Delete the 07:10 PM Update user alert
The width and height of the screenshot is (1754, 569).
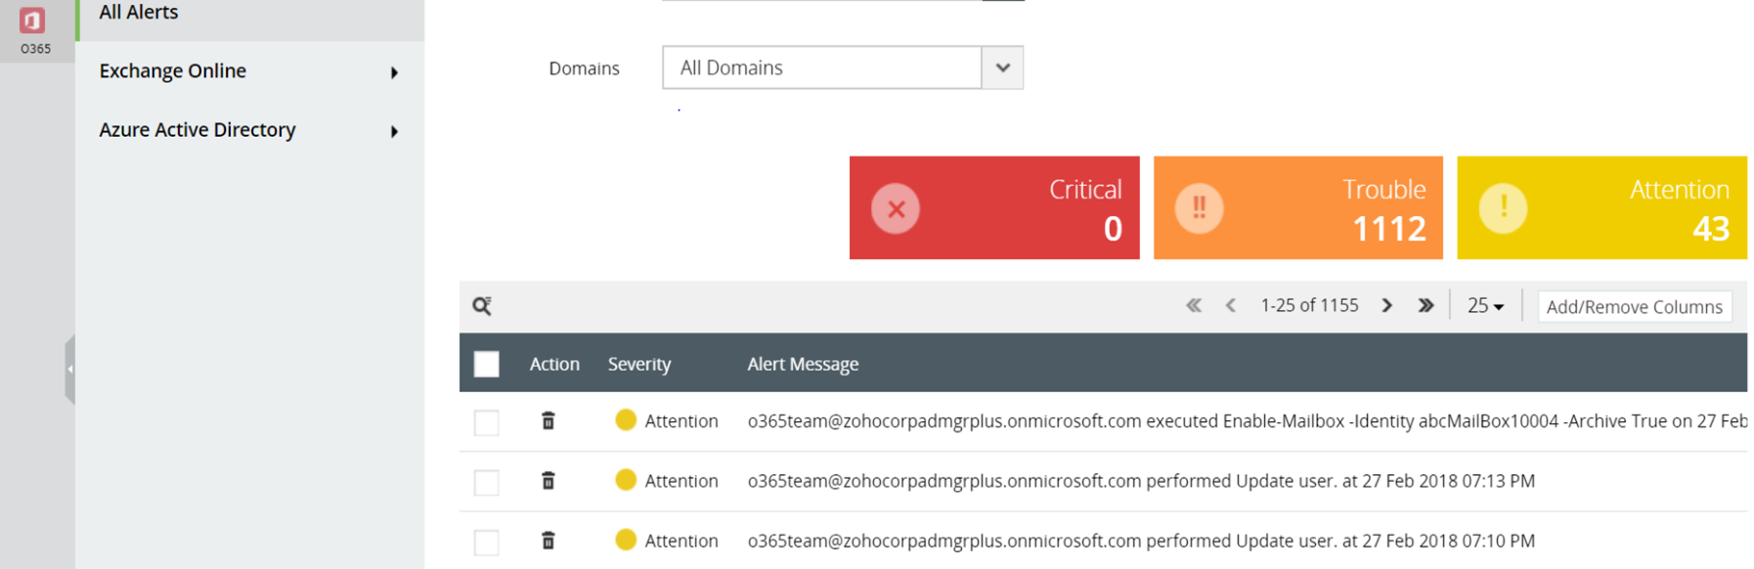point(548,540)
